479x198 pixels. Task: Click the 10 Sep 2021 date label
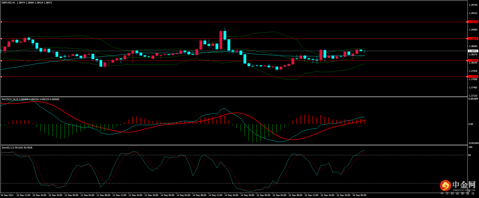click(x=7, y=195)
